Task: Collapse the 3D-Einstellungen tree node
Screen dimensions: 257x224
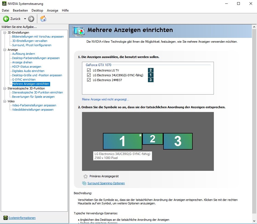Action: (x=5, y=32)
